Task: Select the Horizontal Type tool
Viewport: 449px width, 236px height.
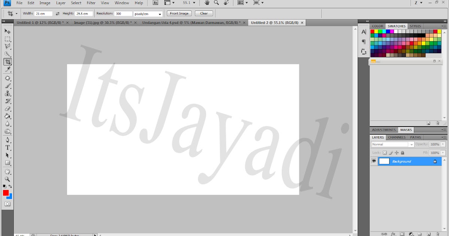Action: tap(7, 148)
